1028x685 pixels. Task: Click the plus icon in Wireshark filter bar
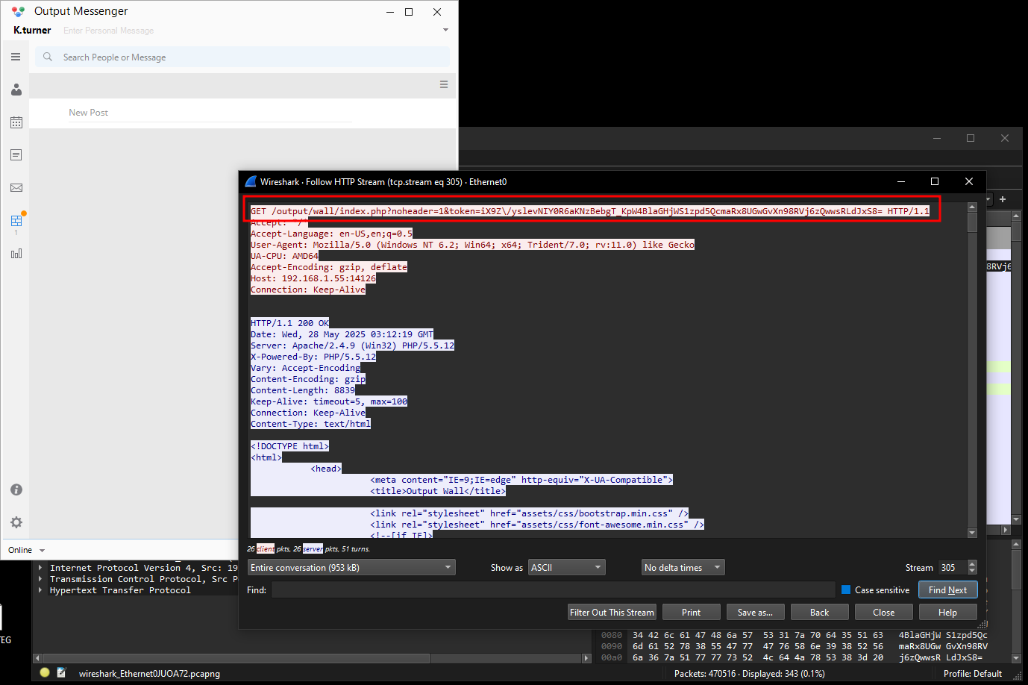[x=1003, y=199]
